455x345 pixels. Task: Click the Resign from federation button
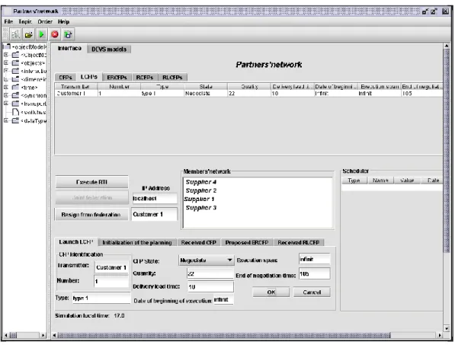91,215
